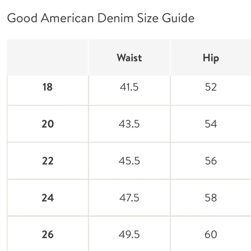This screenshot has width=251, height=251.
Task: Click the Hip column header
Action: coord(211,58)
